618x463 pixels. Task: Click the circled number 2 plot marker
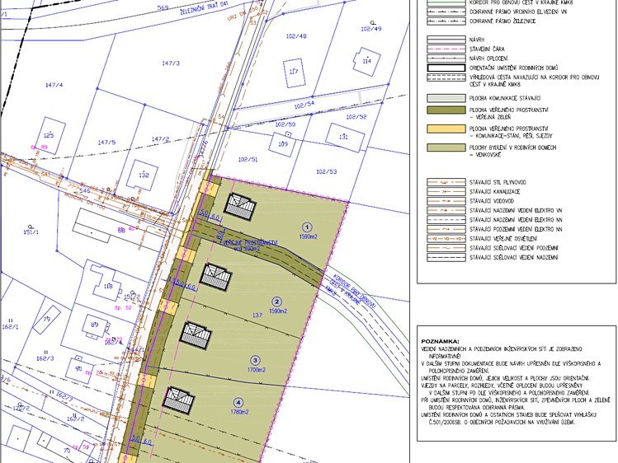(276, 302)
